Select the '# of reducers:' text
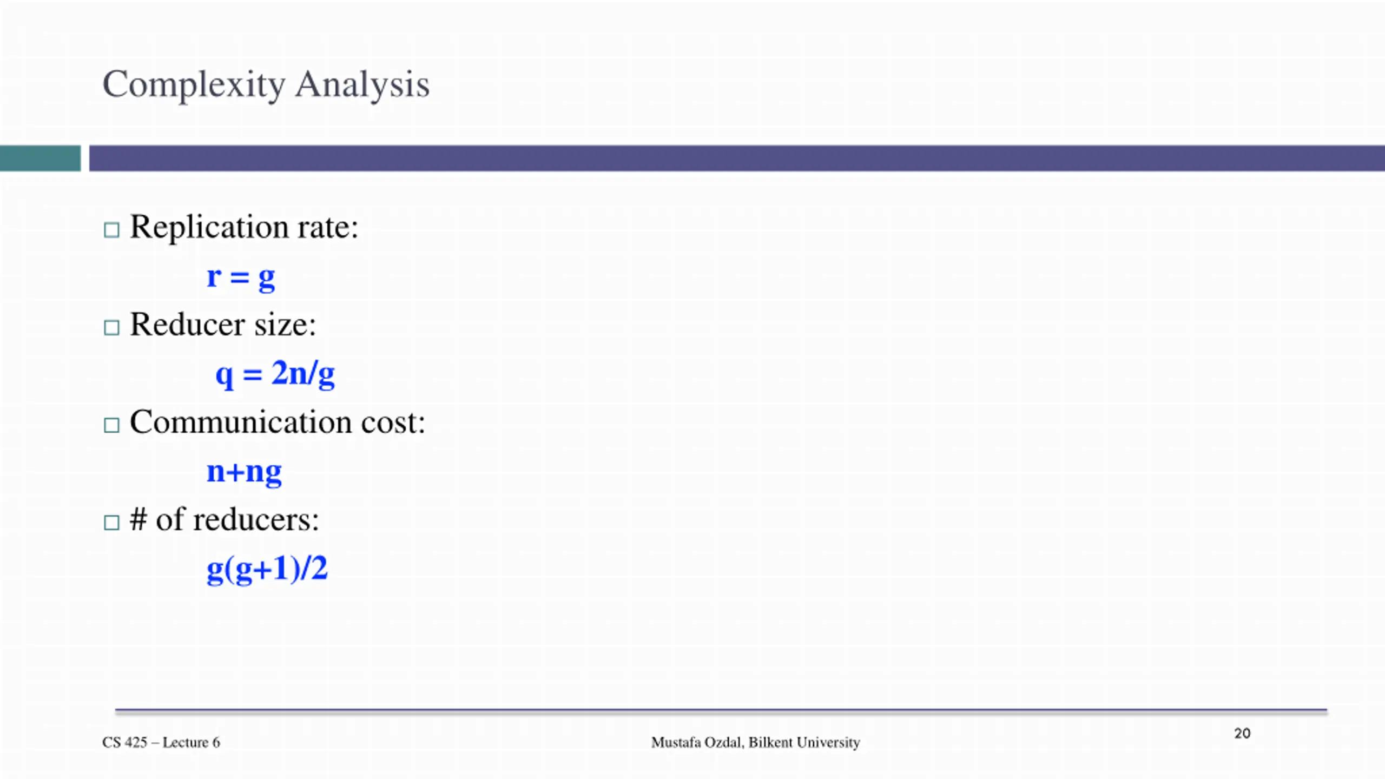The height and width of the screenshot is (779, 1385). (x=225, y=519)
